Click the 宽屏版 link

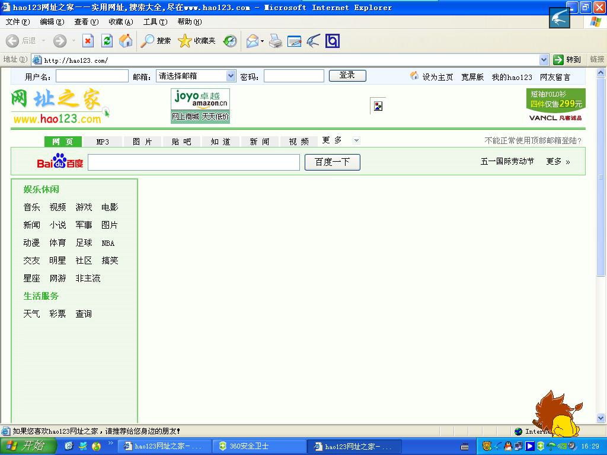(x=472, y=77)
